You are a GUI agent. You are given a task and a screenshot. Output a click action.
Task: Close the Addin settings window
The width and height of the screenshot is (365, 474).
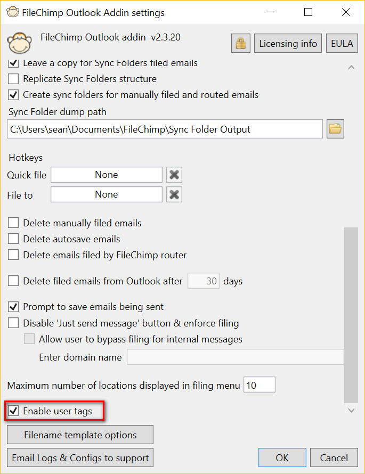point(346,12)
